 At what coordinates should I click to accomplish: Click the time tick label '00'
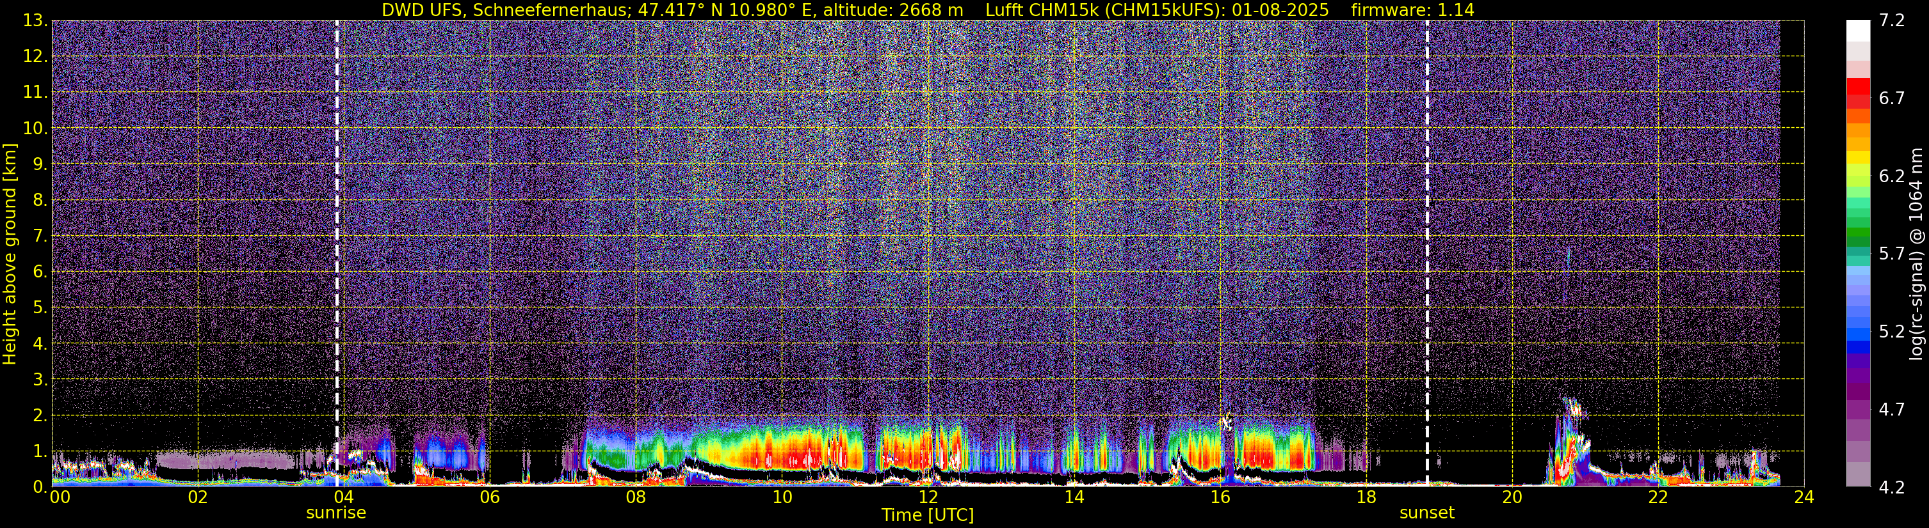tap(59, 497)
